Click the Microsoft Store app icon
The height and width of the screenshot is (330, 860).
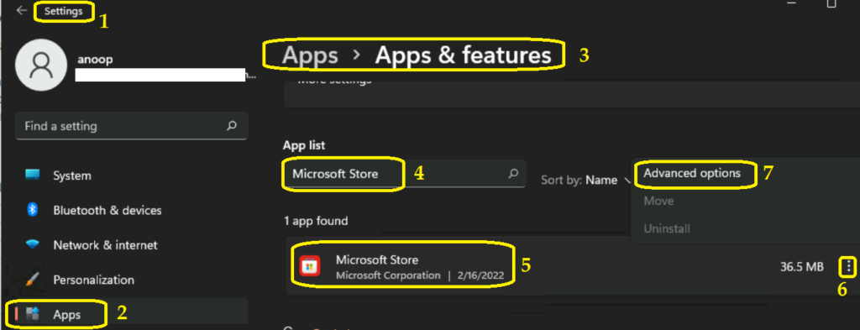pos(310,266)
